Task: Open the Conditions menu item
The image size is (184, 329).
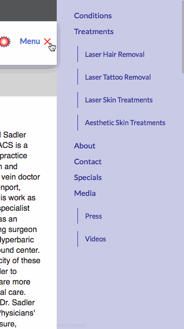Action: click(x=93, y=16)
